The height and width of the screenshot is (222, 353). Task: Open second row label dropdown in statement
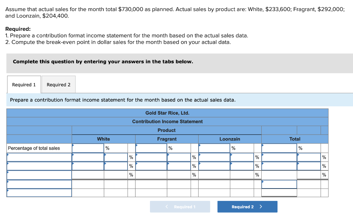point(39,166)
